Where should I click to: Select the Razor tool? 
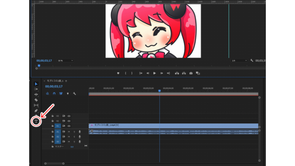(x=36, y=100)
